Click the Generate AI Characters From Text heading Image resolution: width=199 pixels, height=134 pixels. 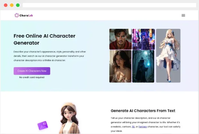[143, 111]
